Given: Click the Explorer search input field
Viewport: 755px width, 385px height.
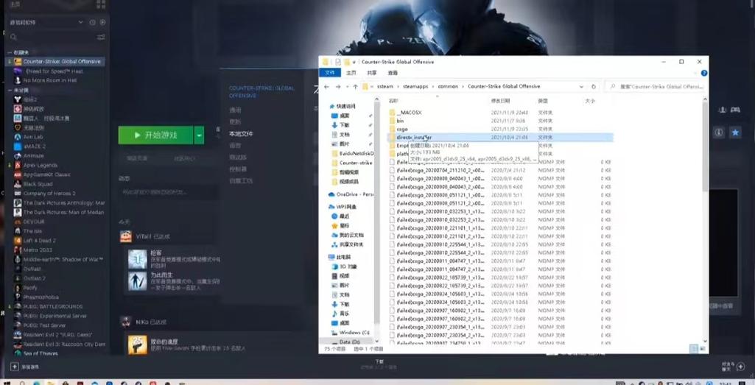Looking at the screenshot, I should pos(655,87).
